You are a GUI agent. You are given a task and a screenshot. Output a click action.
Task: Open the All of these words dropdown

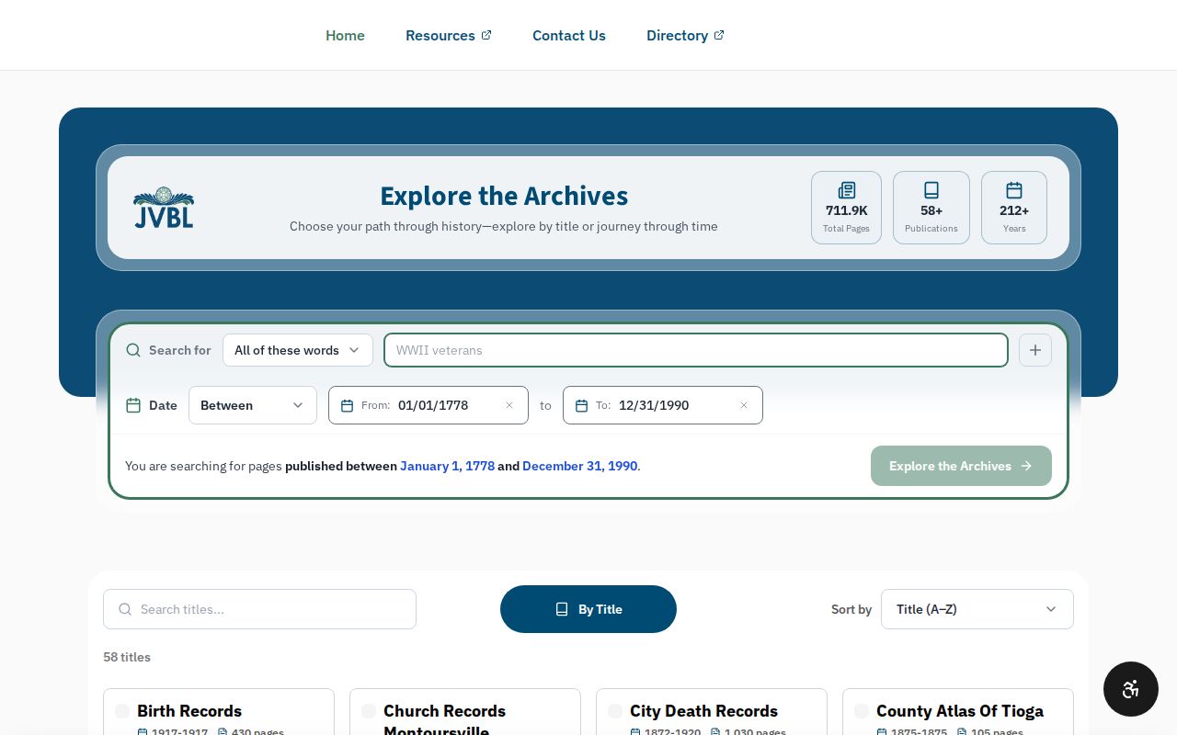click(298, 350)
